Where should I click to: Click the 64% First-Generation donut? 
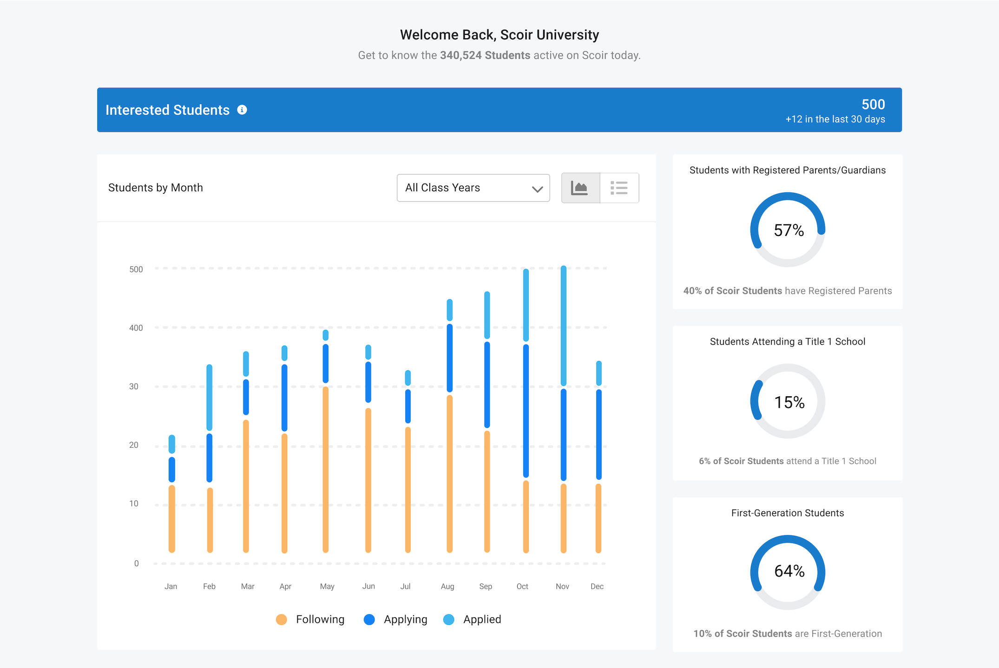[x=788, y=572]
